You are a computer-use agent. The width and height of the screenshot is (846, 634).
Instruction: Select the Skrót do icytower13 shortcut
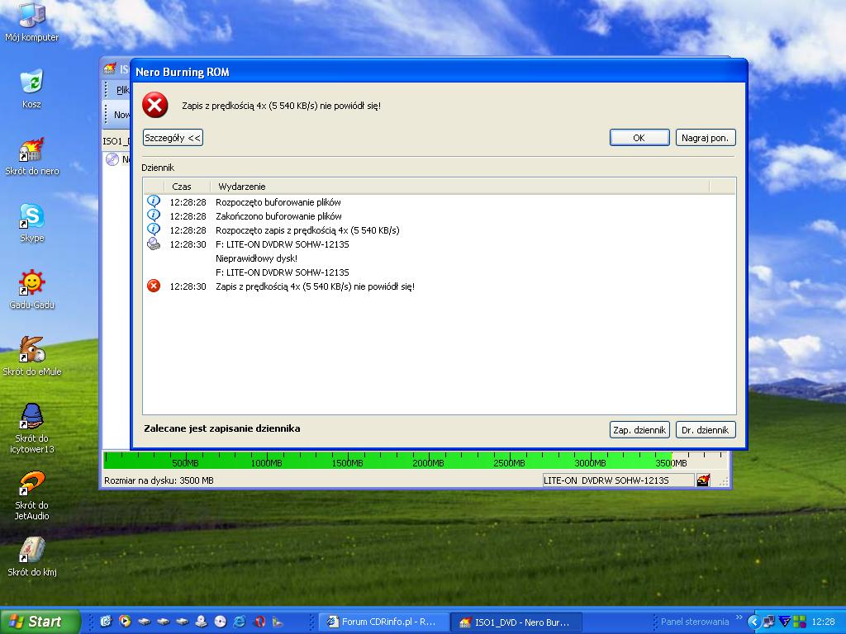pos(32,429)
